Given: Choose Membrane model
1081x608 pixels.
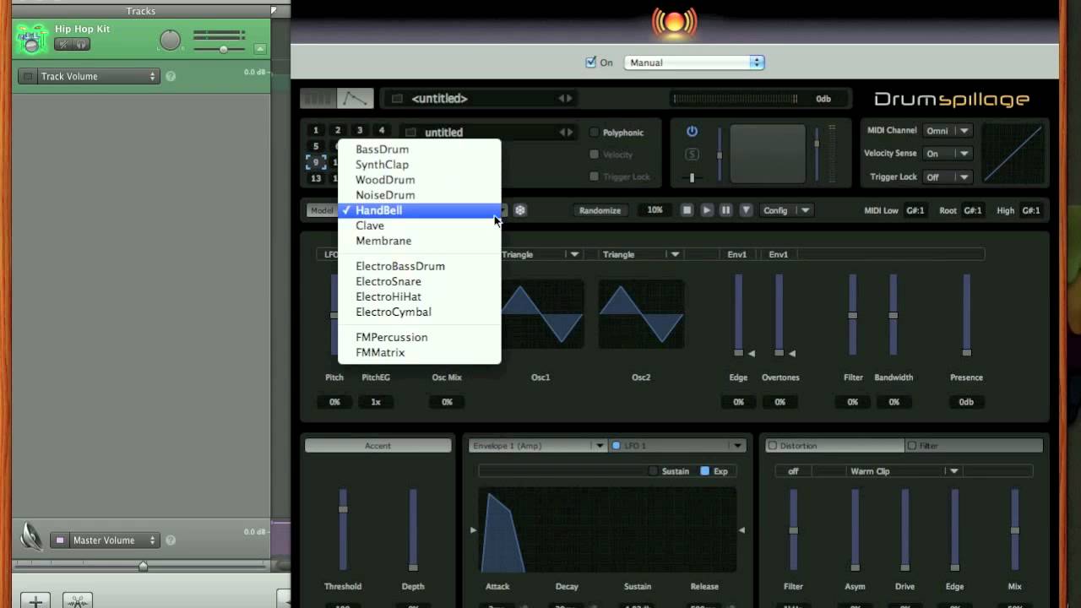Looking at the screenshot, I should click(420, 241).
